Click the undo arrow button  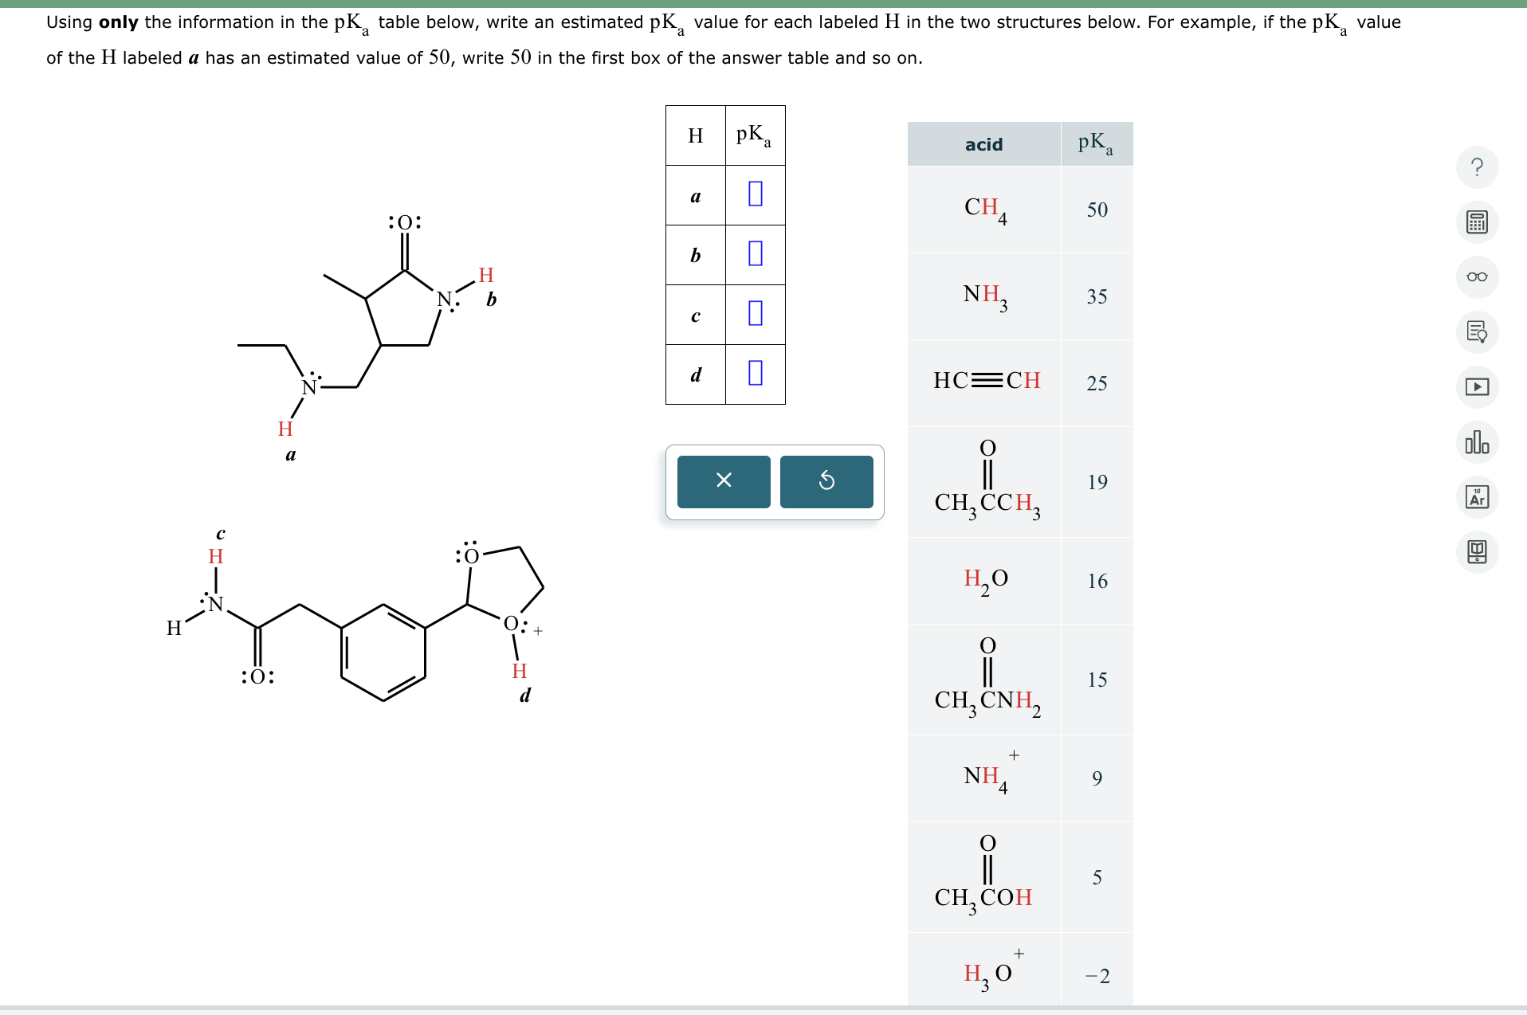[x=826, y=481]
